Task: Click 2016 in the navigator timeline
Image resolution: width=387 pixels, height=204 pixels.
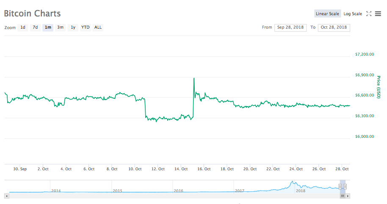Action: pyautogui.click(x=178, y=191)
